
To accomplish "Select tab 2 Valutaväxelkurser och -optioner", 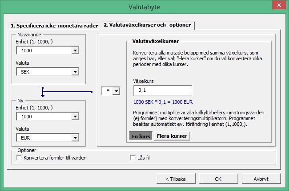I will [x=147, y=25].
